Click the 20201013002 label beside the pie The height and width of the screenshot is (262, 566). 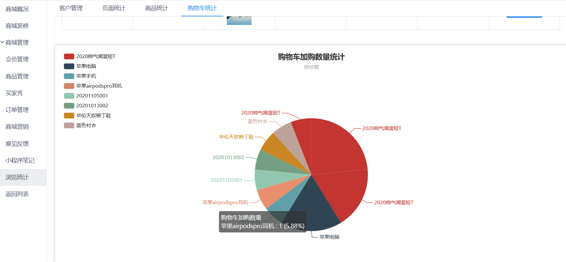click(x=229, y=158)
